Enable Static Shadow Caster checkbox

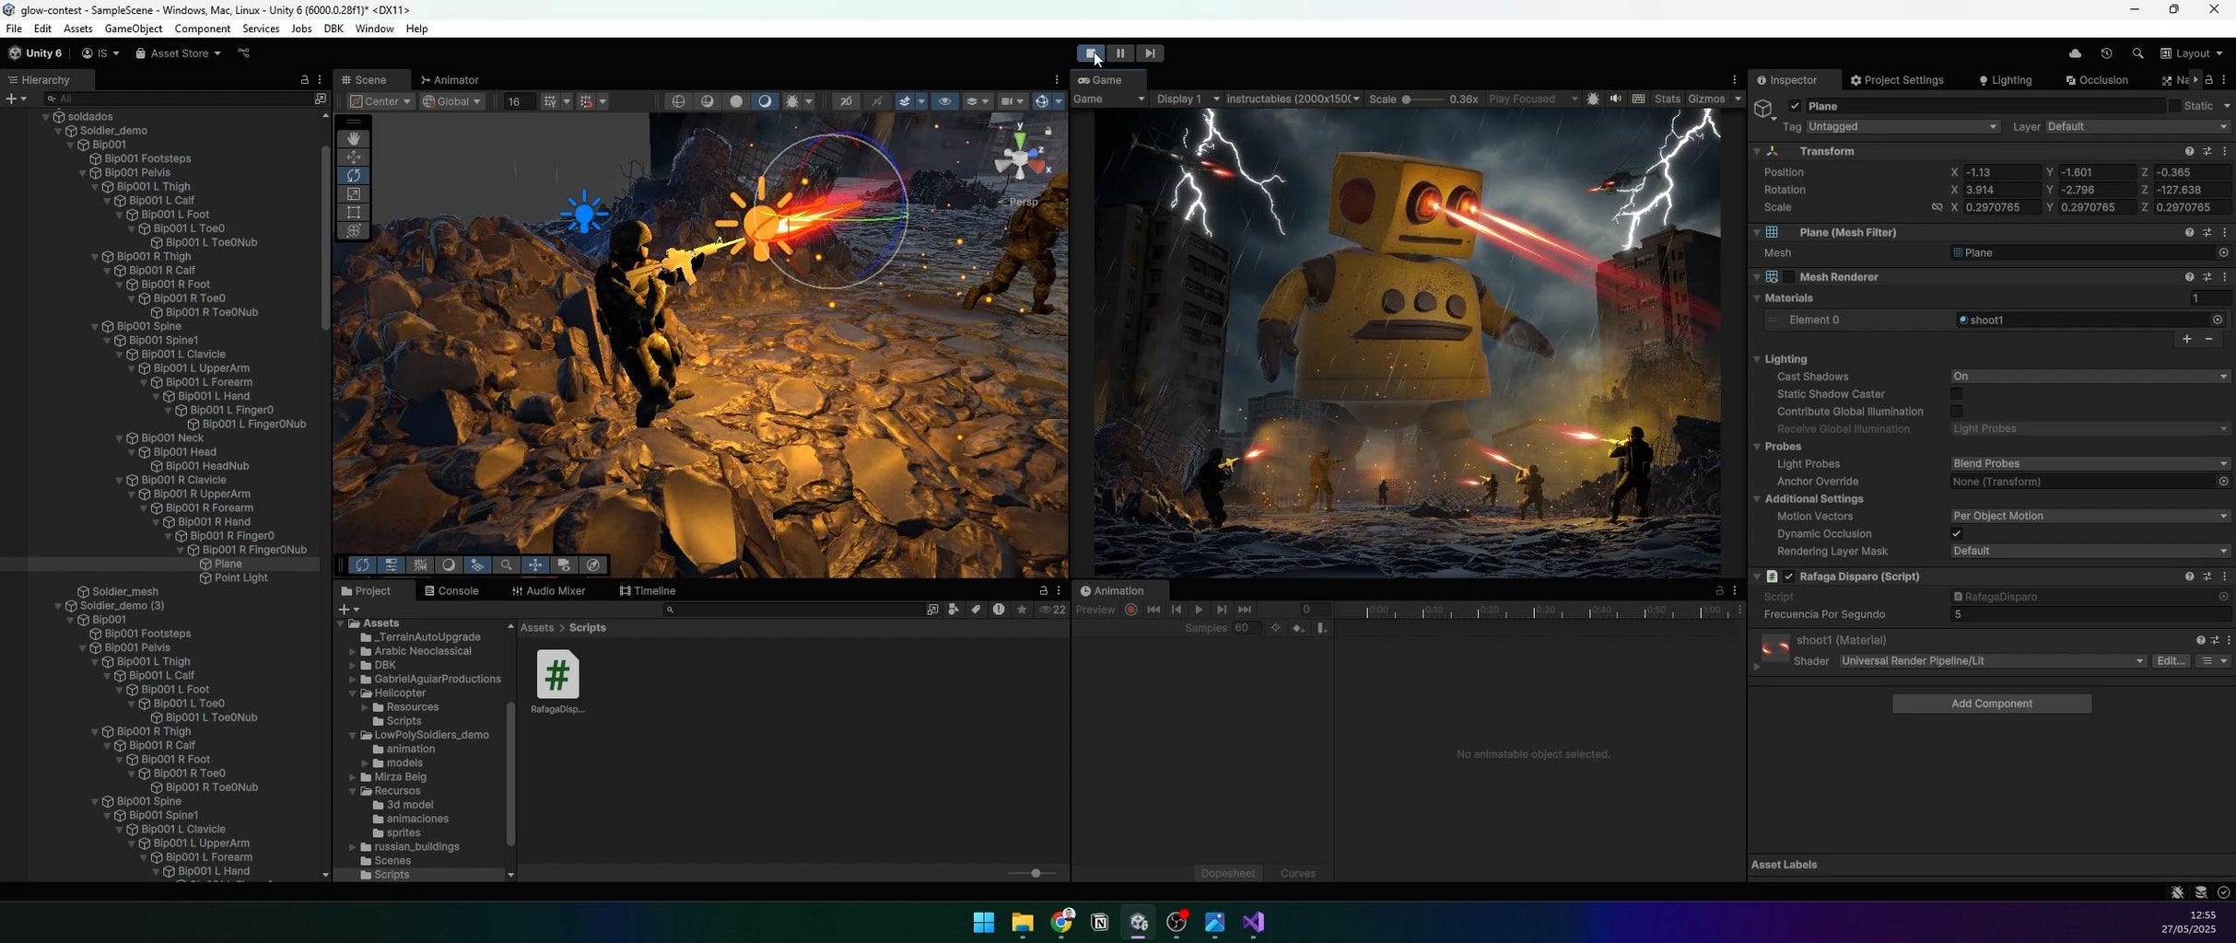[x=1956, y=393]
